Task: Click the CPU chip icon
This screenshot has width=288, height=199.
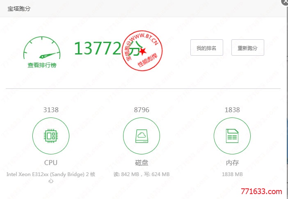Action: 51,136
